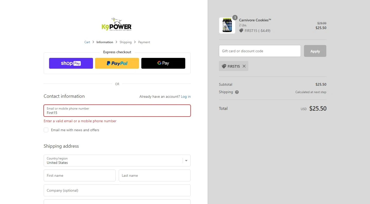Screen dimensions: 370x204
Task: Click the K9 Power logo
Action: point(117,24)
